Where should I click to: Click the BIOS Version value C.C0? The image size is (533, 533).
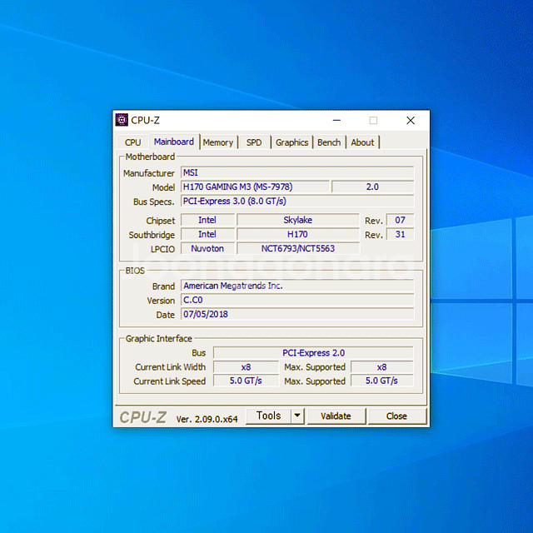coord(297,300)
